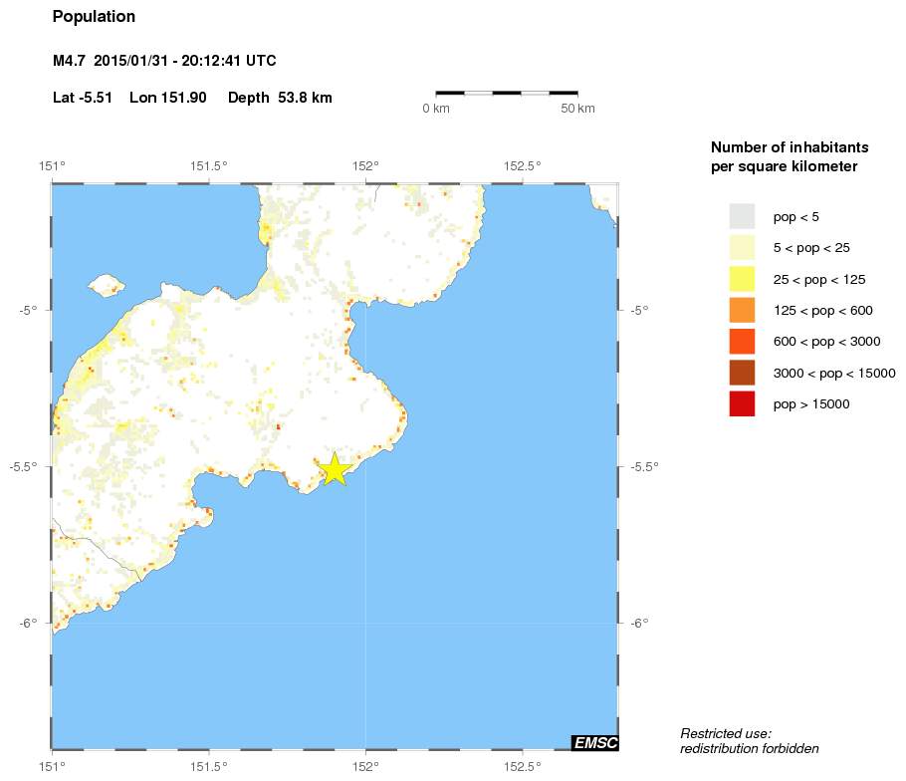Click the '0 km' scale label
The image size is (906, 781).
pos(436,109)
